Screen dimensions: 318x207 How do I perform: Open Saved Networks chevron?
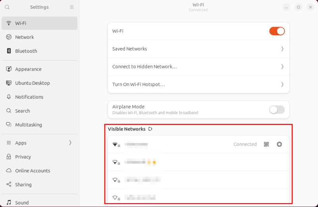tap(282, 49)
